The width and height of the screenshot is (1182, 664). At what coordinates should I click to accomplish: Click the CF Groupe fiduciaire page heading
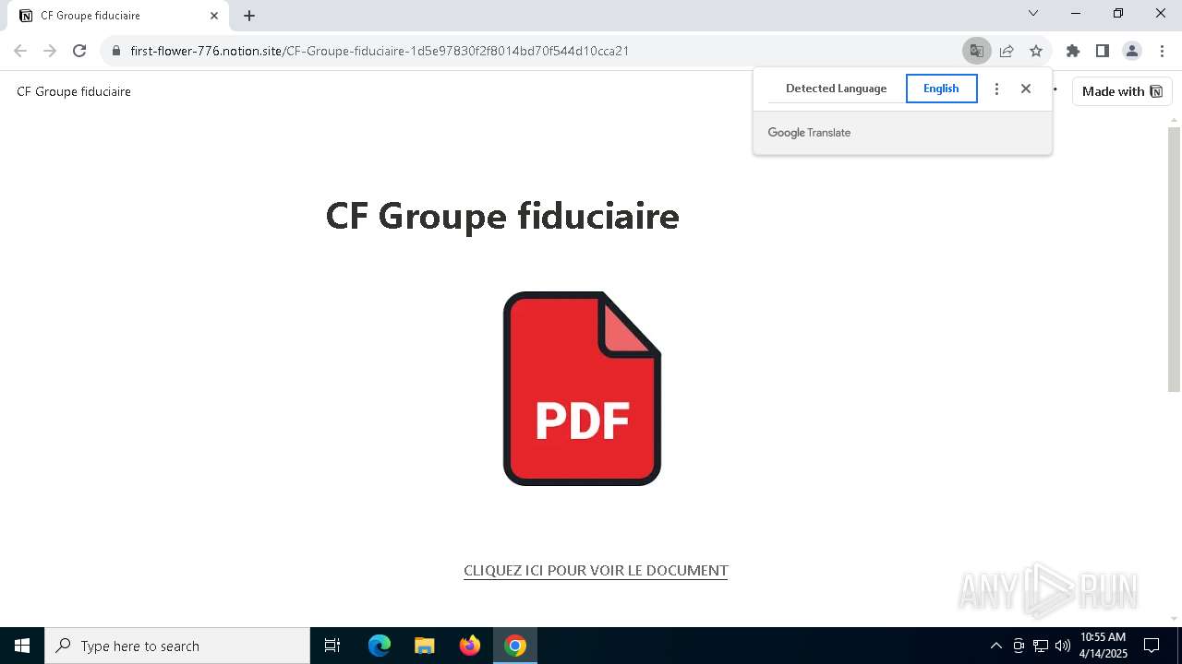(x=502, y=216)
